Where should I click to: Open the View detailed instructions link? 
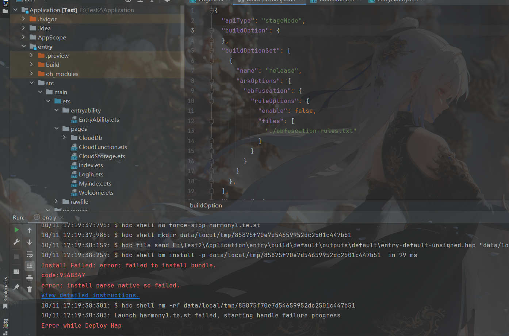(90, 295)
